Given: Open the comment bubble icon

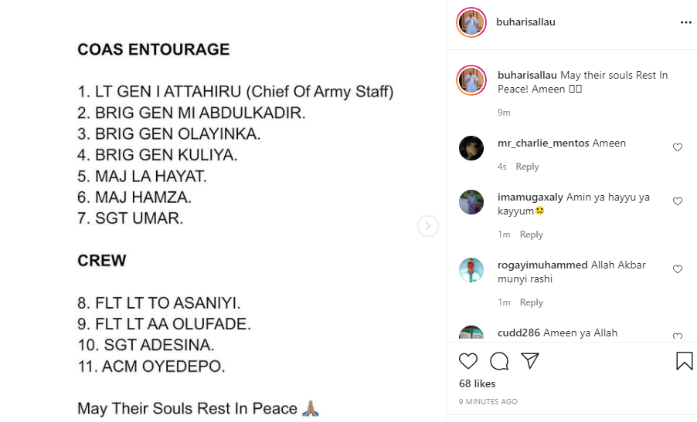Looking at the screenshot, I should pos(499,361).
